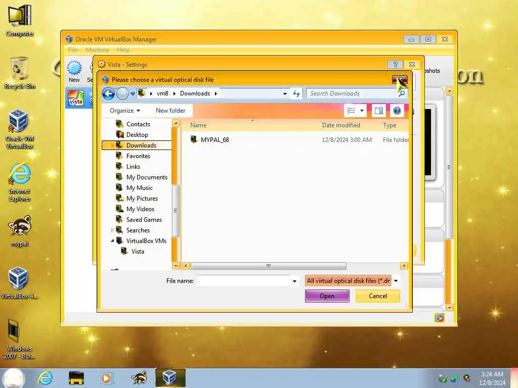Click the Start orb on the taskbar
The image size is (518, 388).
tap(14, 378)
